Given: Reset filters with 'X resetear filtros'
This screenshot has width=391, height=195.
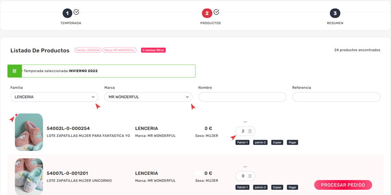Looking at the screenshot, I should (153, 50).
